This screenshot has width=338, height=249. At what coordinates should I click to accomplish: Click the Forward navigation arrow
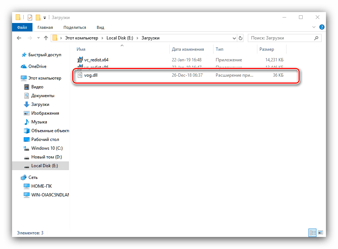[30, 38]
